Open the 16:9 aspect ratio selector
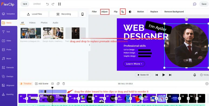The width and height of the screenshot is (209, 106). click(25, 4)
